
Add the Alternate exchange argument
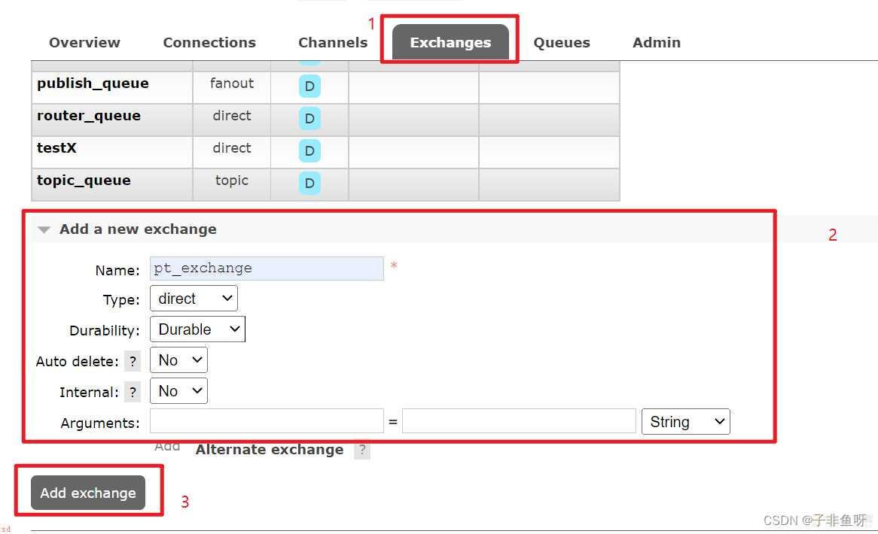[x=270, y=450]
